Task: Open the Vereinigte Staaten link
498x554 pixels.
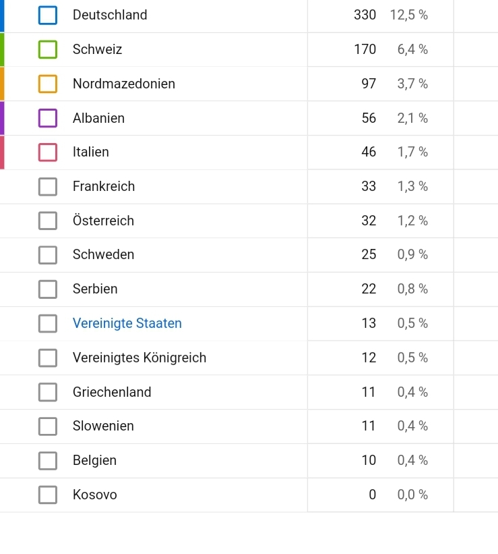Action: [x=127, y=323]
